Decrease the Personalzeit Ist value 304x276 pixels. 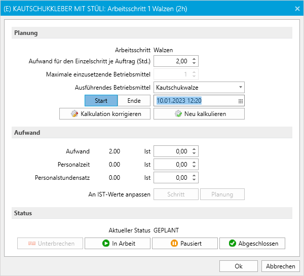click(x=195, y=167)
